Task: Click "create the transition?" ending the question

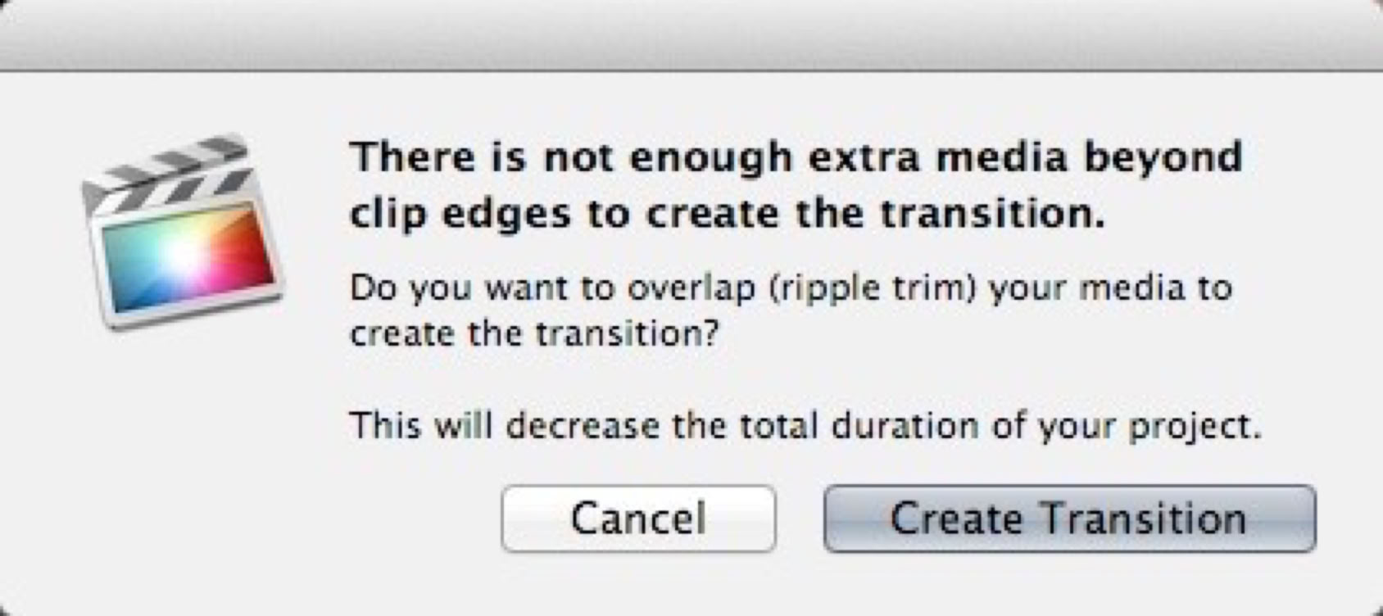Action: [x=534, y=334]
